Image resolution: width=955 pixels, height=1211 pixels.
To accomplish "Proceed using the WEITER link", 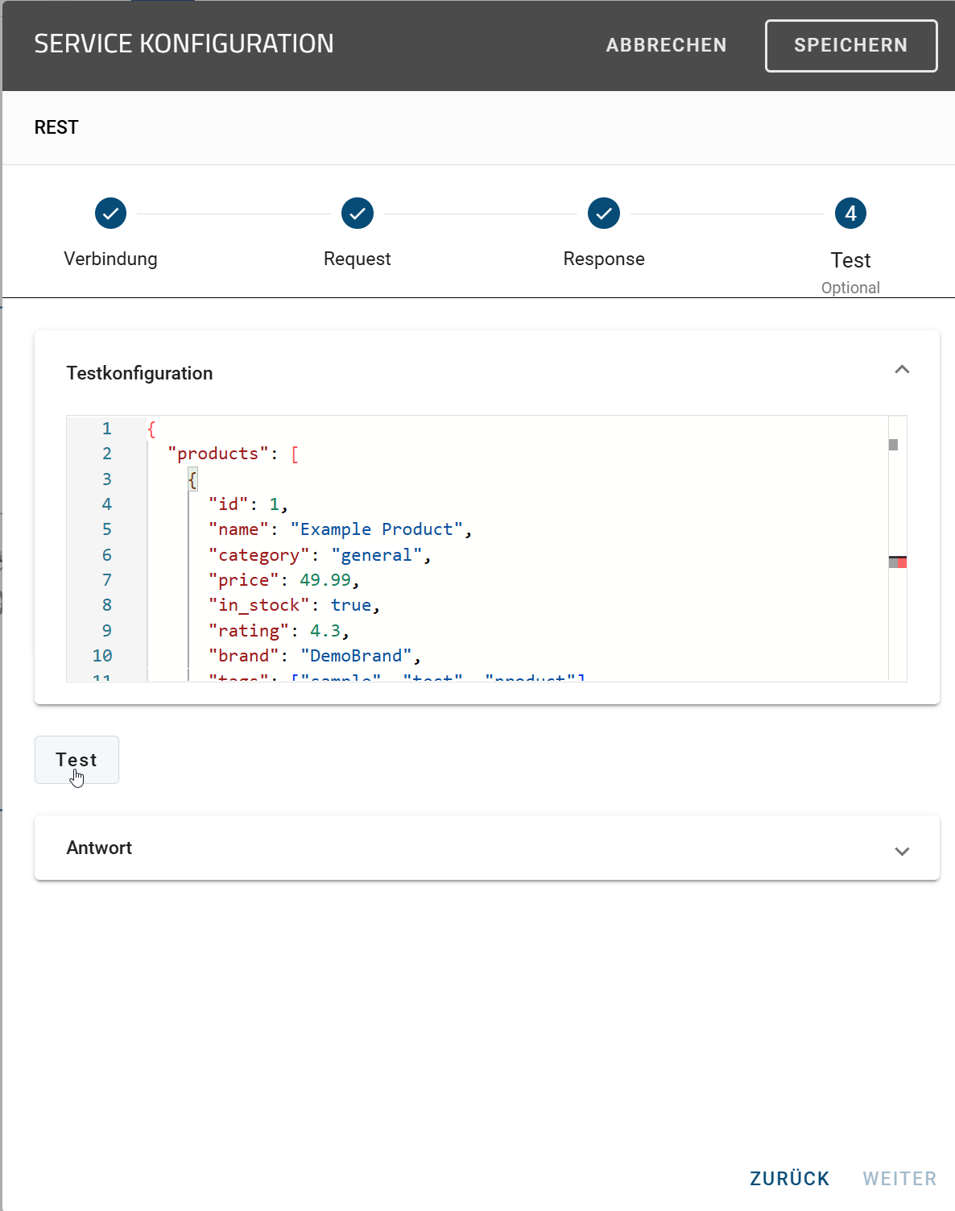I will (899, 1178).
